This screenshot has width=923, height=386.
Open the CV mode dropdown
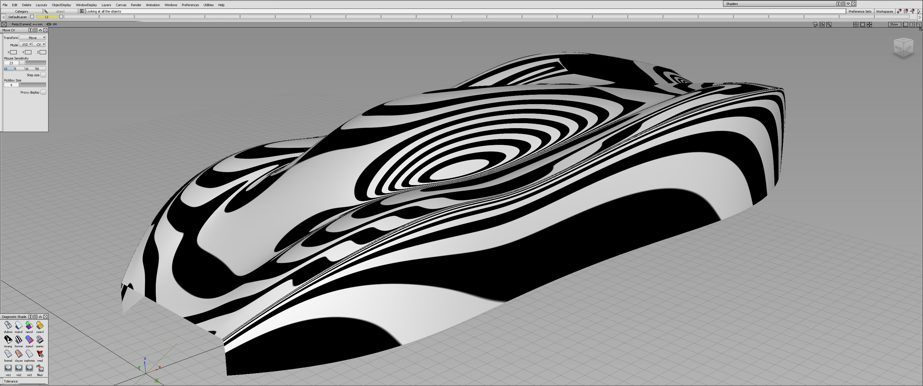[x=39, y=44]
